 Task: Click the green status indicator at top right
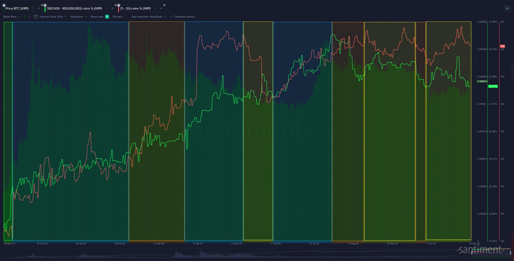pos(507,8)
